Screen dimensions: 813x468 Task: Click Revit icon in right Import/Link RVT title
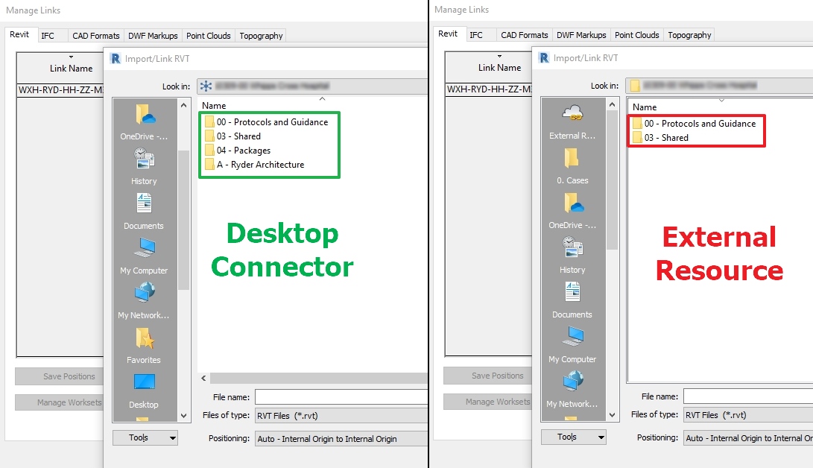[543, 57]
